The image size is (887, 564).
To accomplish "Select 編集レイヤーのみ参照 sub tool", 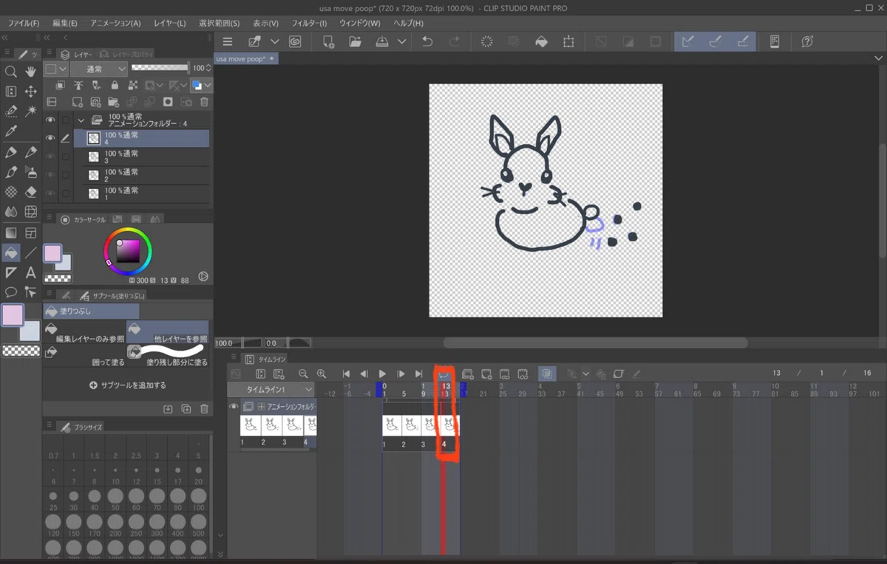I will [x=84, y=331].
